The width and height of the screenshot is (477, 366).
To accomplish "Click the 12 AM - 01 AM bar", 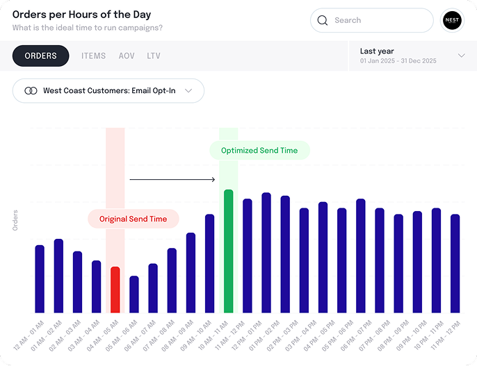I will click(40, 278).
